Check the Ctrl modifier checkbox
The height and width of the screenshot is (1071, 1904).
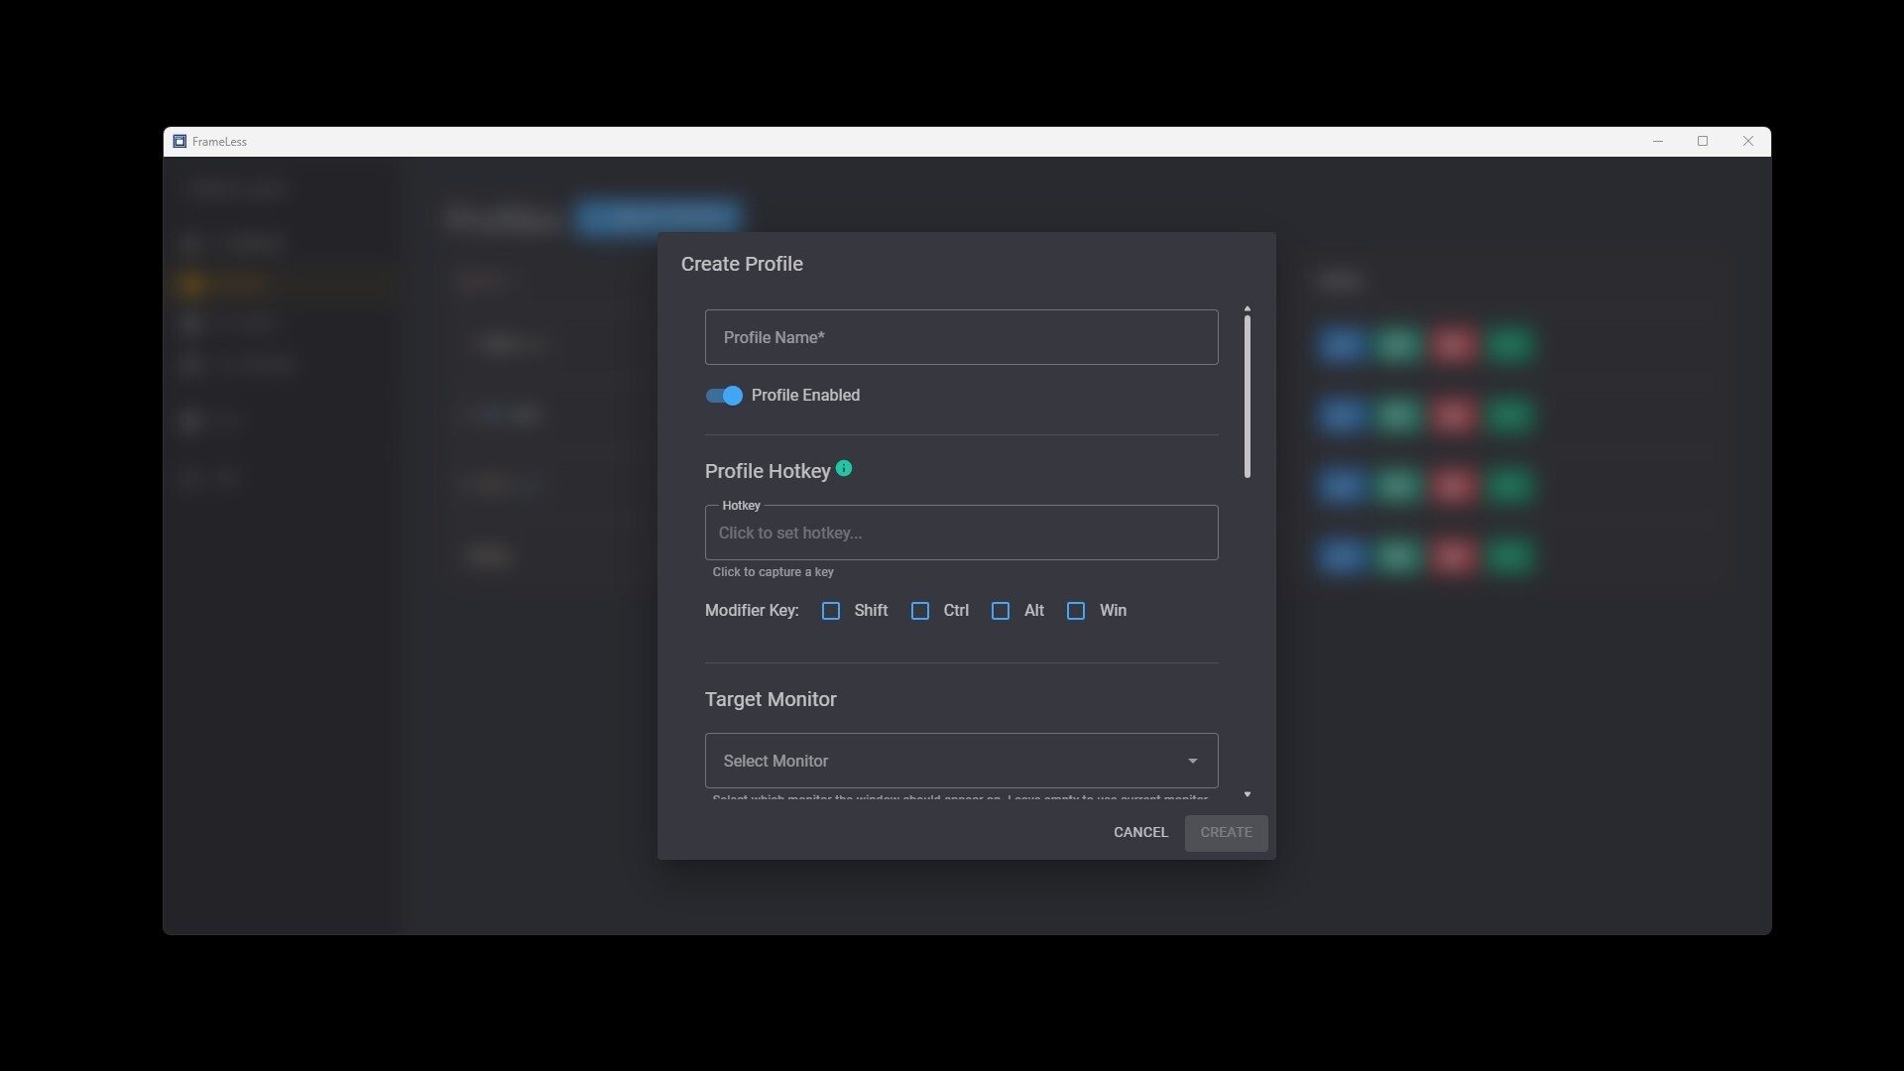(x=919, y=611)
